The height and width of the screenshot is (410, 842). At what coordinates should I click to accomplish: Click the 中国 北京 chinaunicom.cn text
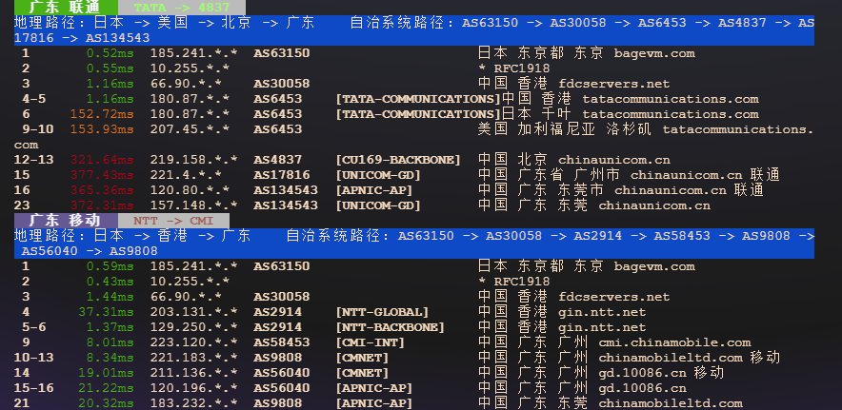point(574,160)
